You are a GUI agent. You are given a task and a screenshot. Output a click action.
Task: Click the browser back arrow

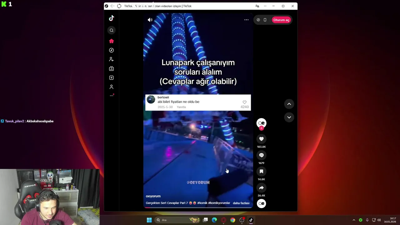[x=112, y=6]
